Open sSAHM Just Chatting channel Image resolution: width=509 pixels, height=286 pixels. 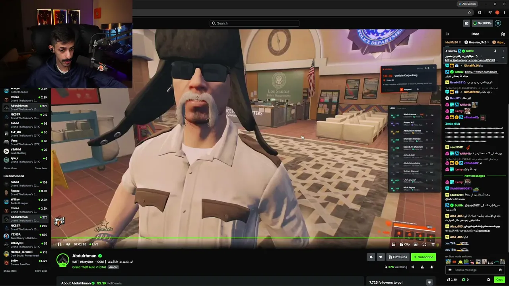pyautogui.click(x=25, y=151)
